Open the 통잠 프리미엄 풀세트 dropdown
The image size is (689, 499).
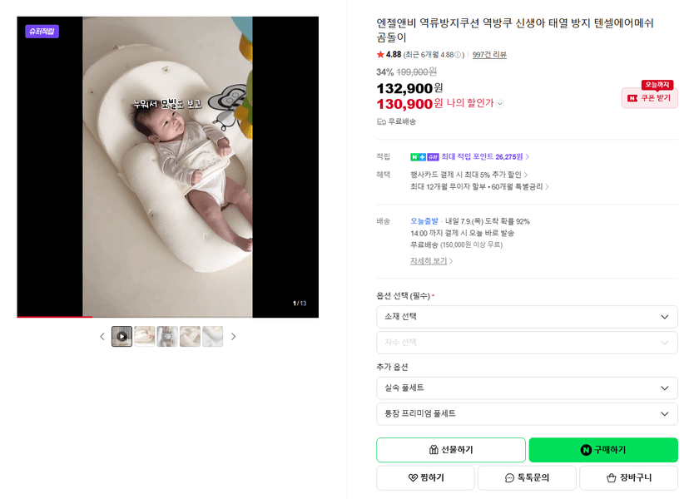click(527, 414)
